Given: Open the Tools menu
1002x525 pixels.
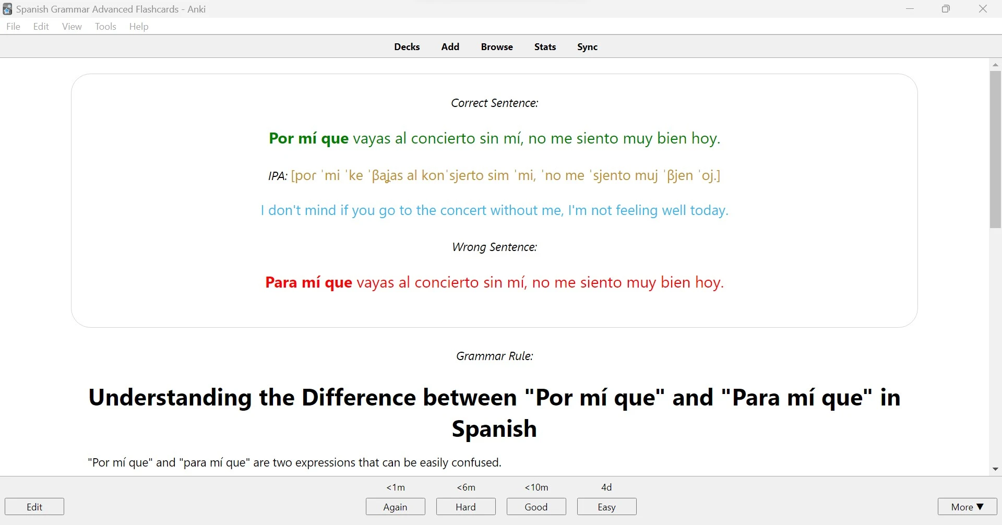Looking at the screenshot, I should click(105, 26).
